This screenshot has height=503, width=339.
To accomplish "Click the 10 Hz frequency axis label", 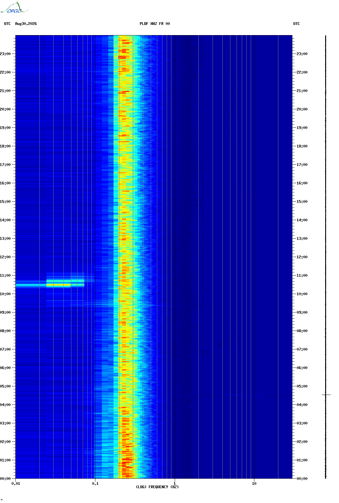I will click(254, 484).
